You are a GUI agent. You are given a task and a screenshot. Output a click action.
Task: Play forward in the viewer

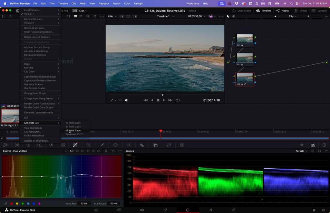[164, 100]
